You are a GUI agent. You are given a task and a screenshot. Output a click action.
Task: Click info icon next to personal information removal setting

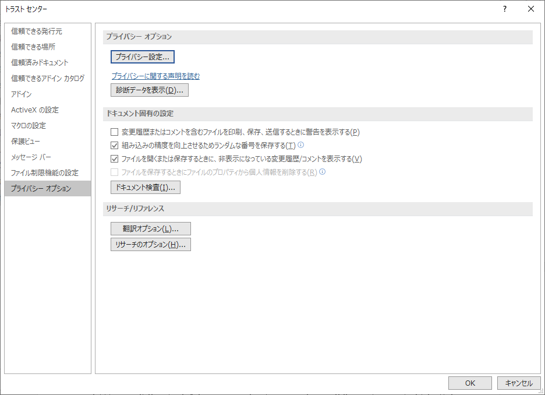323,172
